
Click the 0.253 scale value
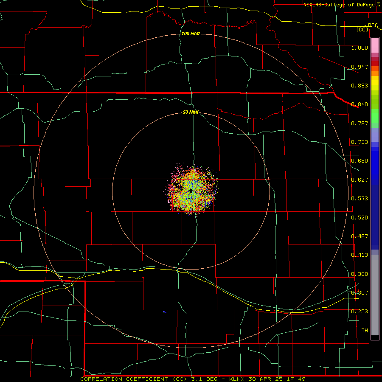[360, 312]
